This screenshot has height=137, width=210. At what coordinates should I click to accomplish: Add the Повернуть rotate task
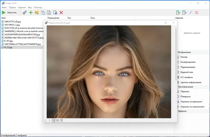[185, 97]
